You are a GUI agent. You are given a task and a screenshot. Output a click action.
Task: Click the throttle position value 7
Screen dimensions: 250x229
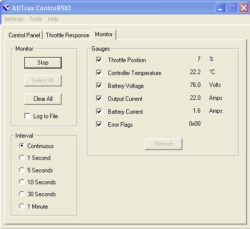point(199,59)
